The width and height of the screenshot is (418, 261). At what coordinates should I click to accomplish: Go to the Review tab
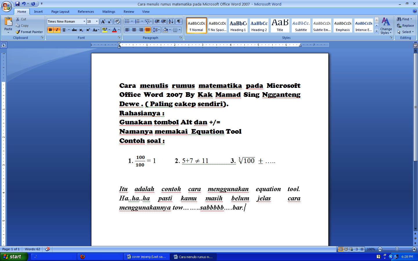click(x=129, y=12)
